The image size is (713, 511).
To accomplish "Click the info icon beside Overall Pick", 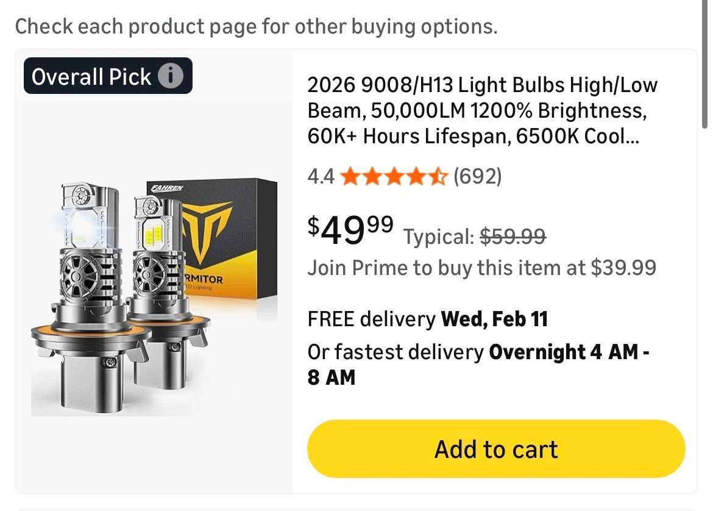I will pos(171,76).
